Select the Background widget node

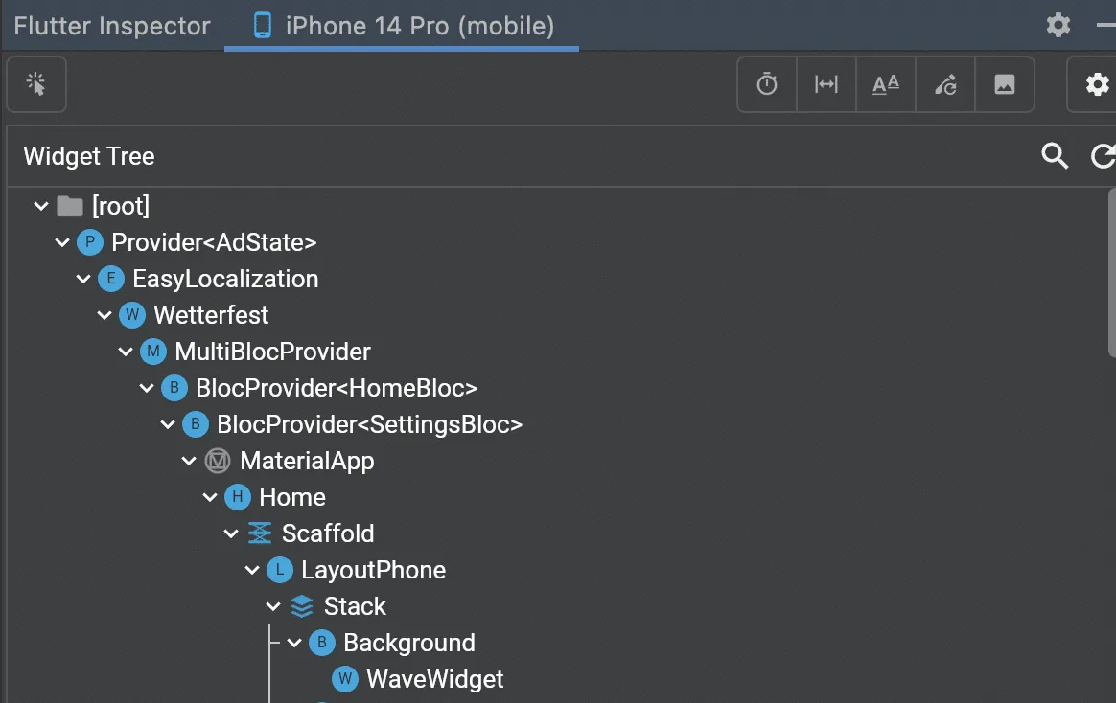click(410, 643)
